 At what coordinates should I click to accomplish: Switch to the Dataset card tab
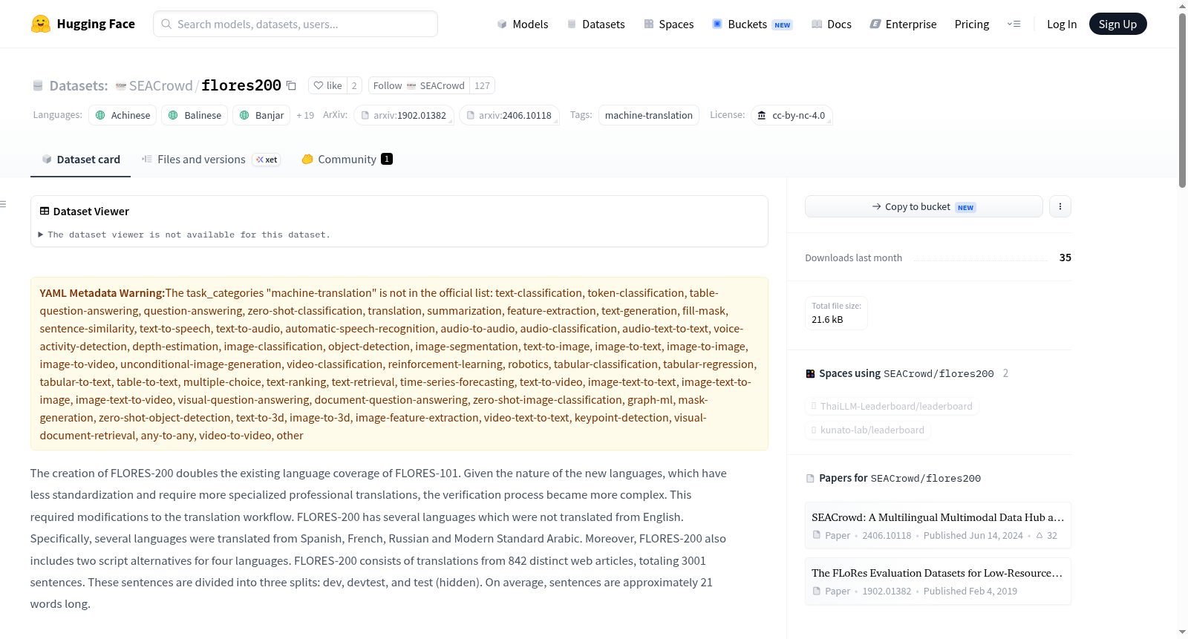coord(80,159)
